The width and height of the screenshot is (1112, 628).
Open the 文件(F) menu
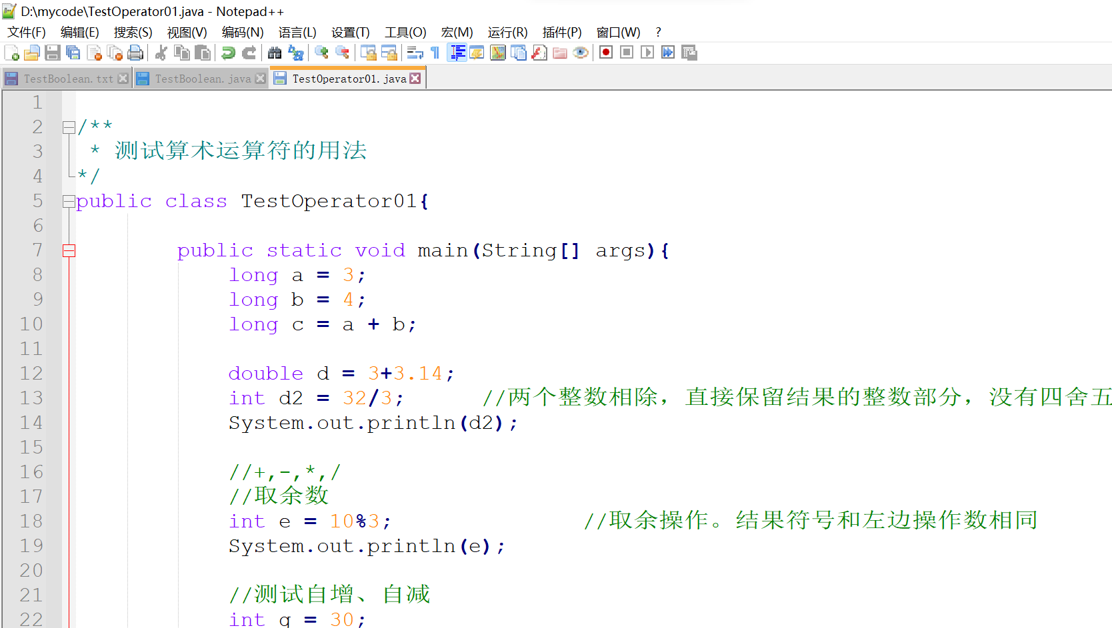click(x=27, y=32)
